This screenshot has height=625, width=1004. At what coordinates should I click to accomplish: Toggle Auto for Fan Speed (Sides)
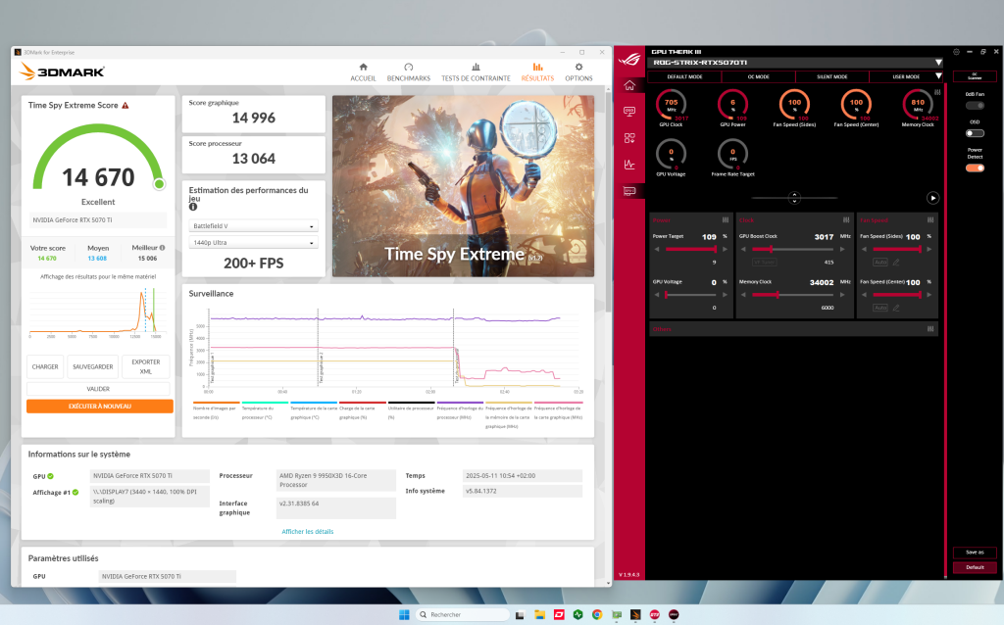pos(880,263)
